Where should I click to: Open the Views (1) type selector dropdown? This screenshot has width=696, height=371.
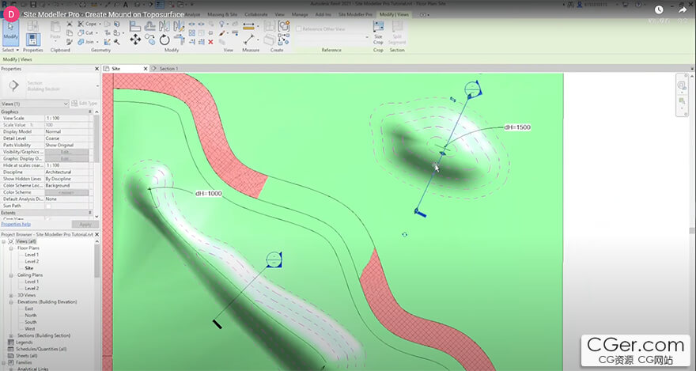click(35, 104)
